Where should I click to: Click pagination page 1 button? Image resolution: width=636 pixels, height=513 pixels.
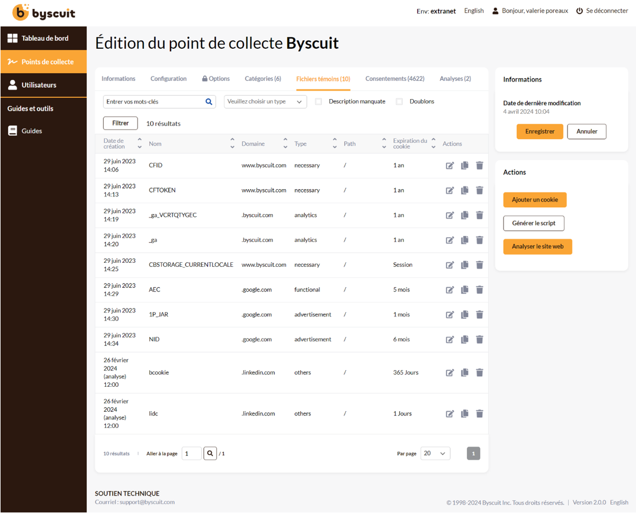tap(474, 454)
